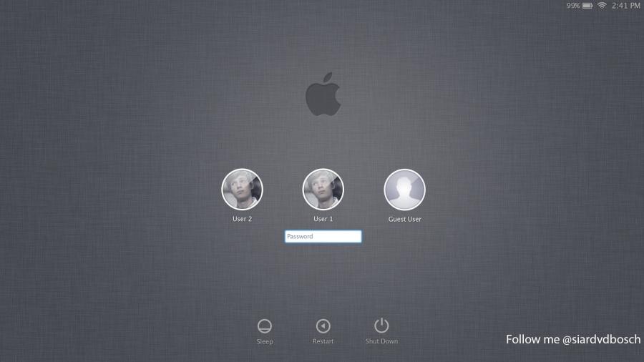
Task: Click the battery icon in status bar
Action: tap(587, 6)
